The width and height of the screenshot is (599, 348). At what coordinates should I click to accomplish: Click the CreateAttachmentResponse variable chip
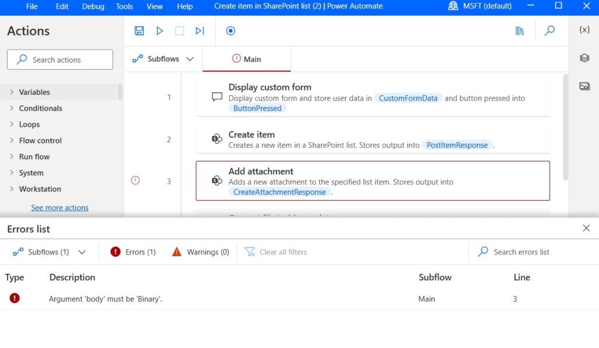[279, 192]
